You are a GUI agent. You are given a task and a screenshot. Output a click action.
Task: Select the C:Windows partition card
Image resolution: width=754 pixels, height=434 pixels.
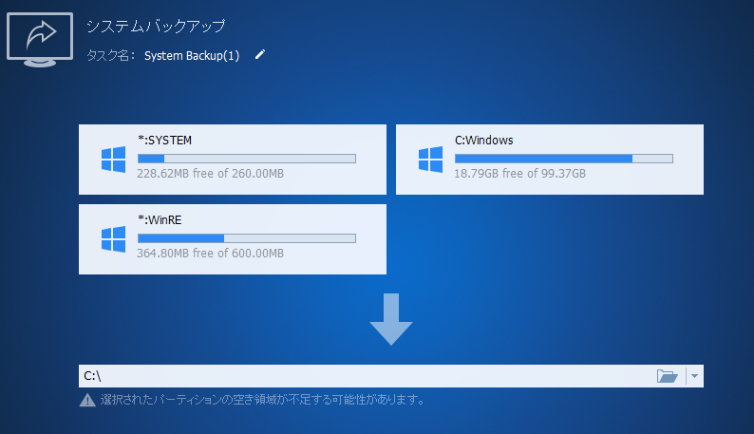(x=550, y=160)
